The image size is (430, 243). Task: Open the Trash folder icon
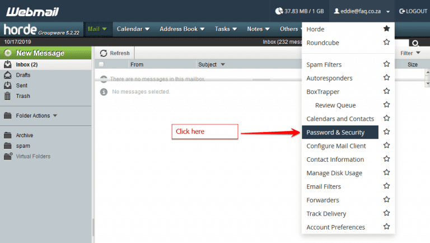[8, 96]
